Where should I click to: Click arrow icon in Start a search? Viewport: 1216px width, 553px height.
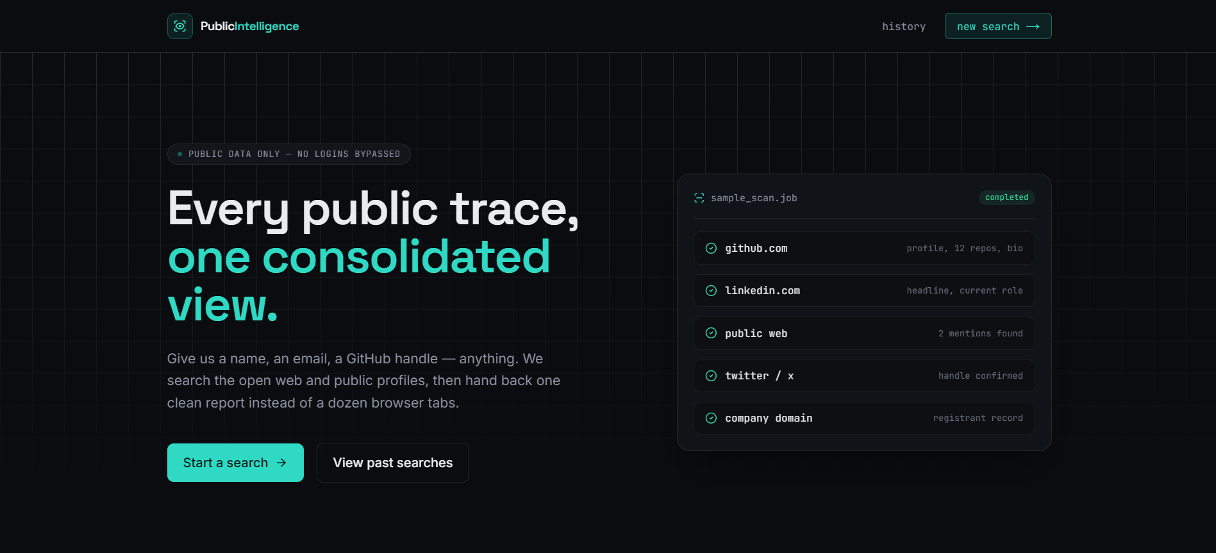coord(281,463)
